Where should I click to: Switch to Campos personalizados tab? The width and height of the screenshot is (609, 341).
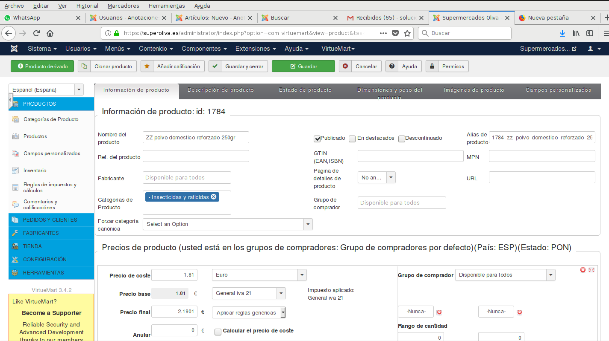pyautogui.click(x=558, y=90)
